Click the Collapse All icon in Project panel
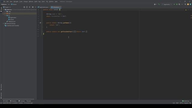 click(29, 7)
